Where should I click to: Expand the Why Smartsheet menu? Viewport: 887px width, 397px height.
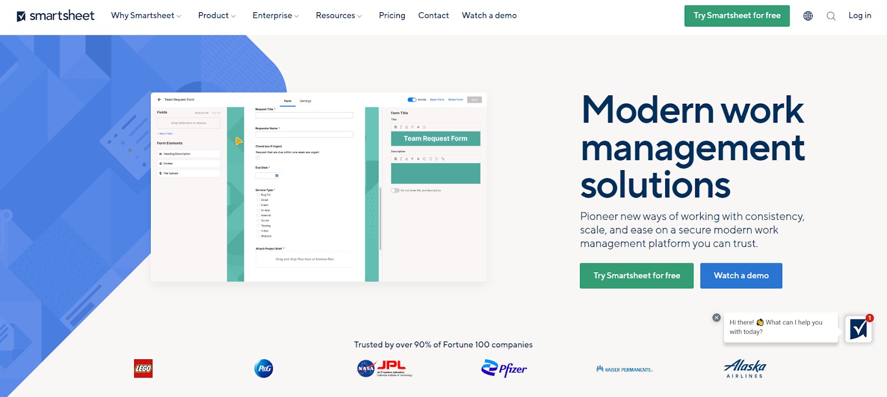pyautogui.click(x=146, y=16)
